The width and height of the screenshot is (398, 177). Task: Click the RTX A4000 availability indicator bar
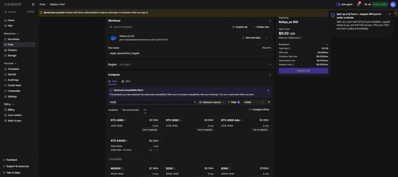(154, 150)
